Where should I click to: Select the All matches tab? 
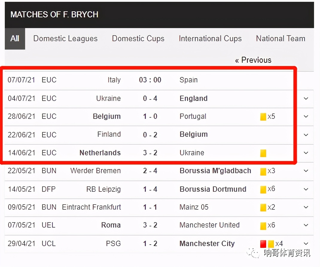[x=15, y=39]
